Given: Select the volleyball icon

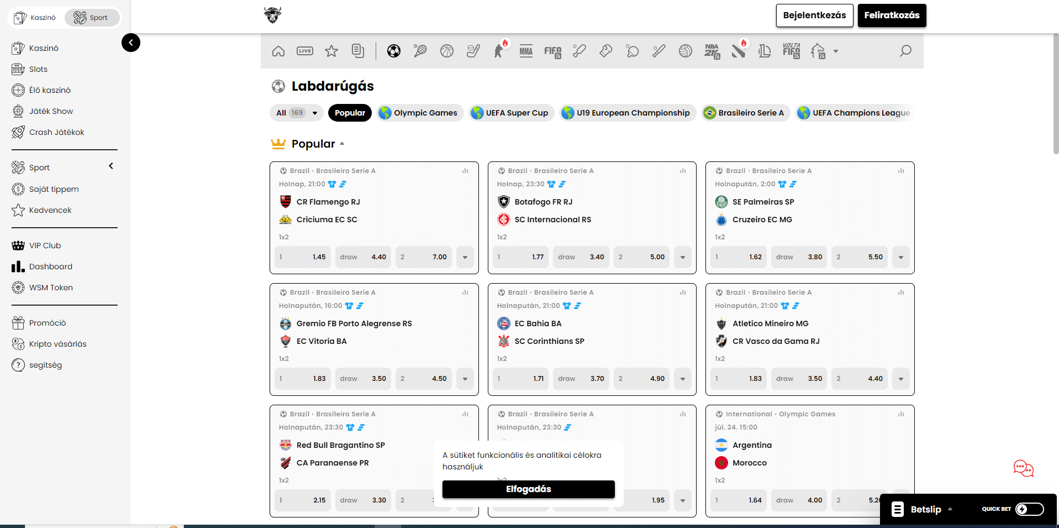Looking at the screenshot, I should click(686, 51).
